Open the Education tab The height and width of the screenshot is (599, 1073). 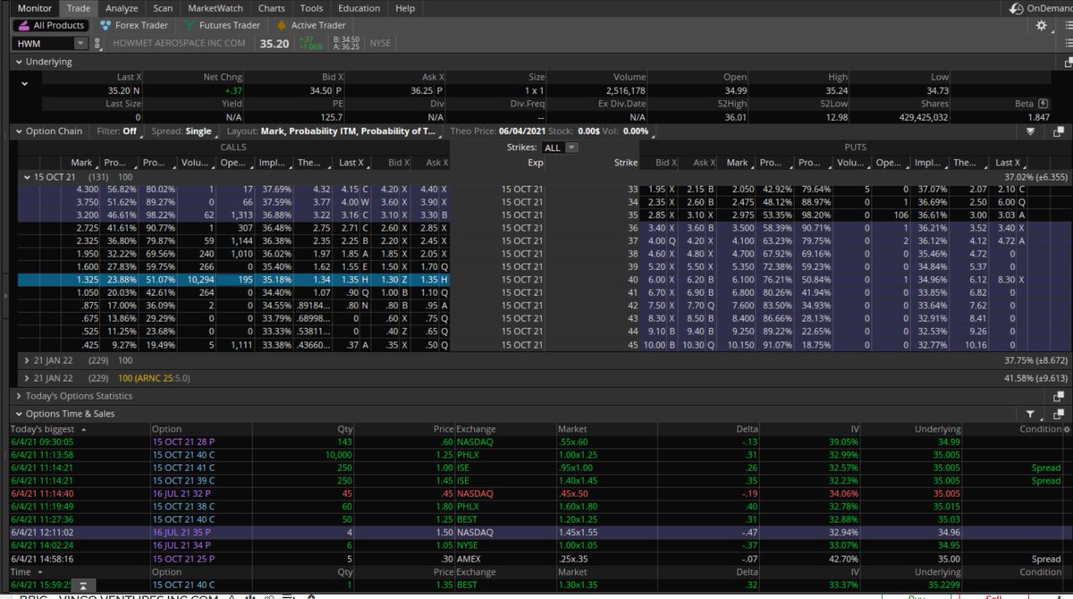[x=359, y=8]
